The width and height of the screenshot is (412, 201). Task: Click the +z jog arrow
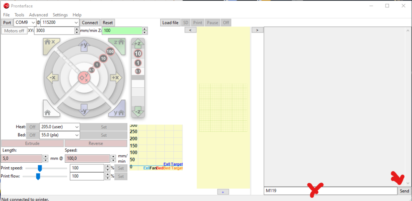coord(138,43)
